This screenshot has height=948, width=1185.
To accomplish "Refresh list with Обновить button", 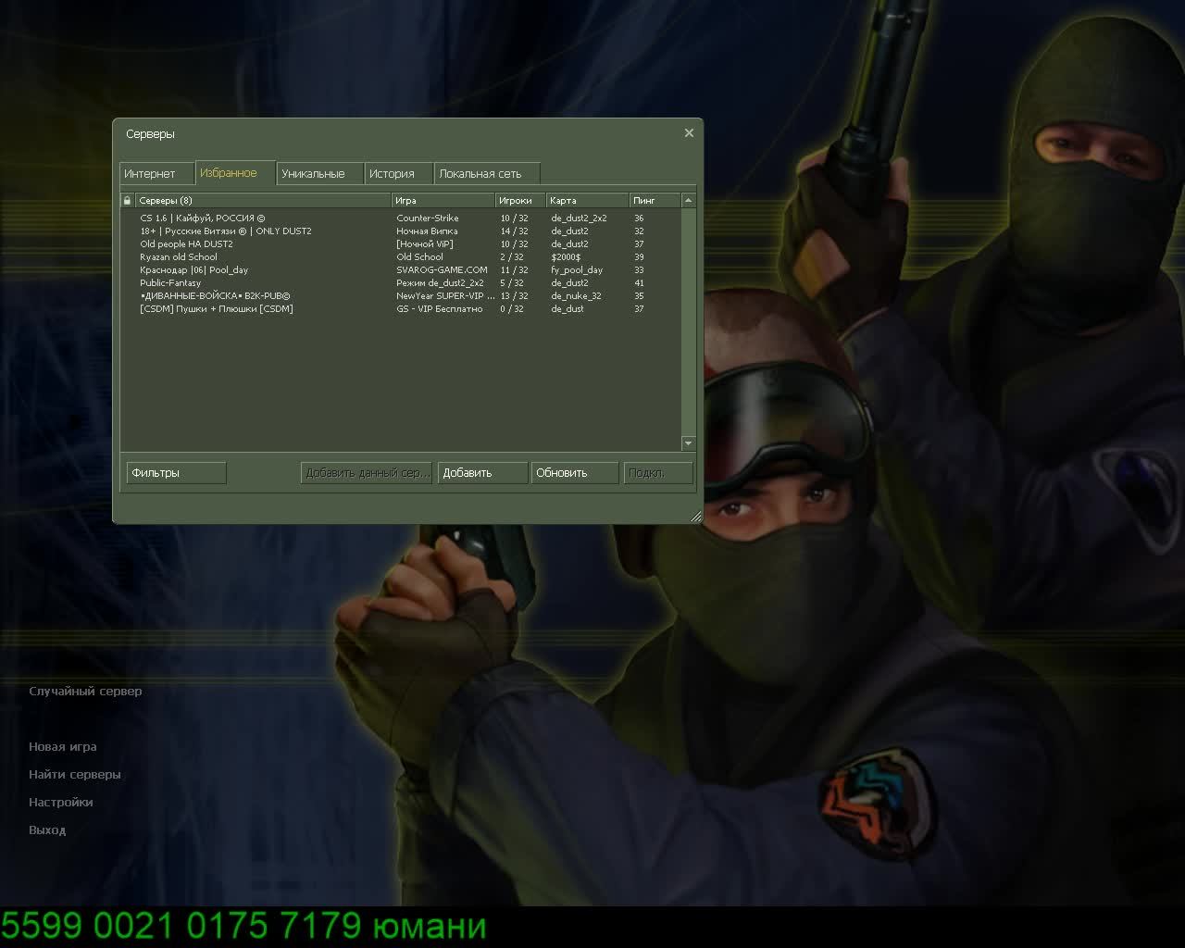I will 574,473.
